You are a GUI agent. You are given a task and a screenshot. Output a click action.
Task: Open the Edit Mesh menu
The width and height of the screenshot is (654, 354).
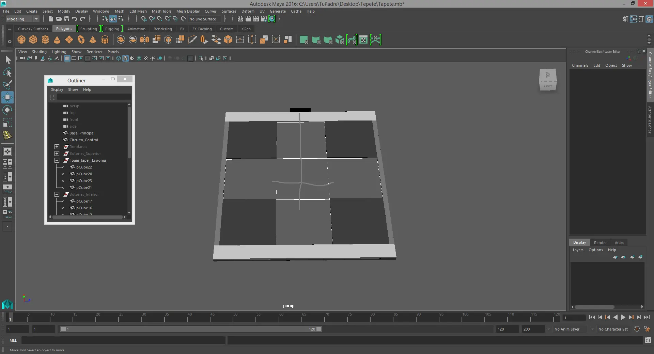tap(138, 11)
